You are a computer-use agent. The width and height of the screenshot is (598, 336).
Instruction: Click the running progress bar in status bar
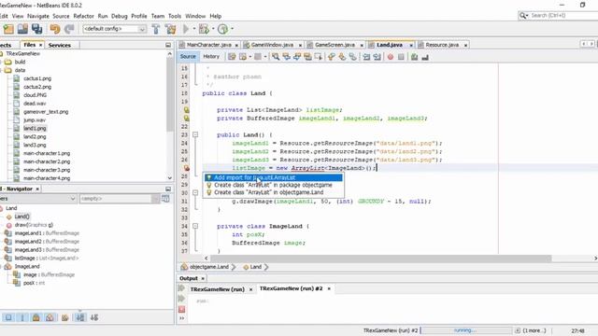coord(465,330)
